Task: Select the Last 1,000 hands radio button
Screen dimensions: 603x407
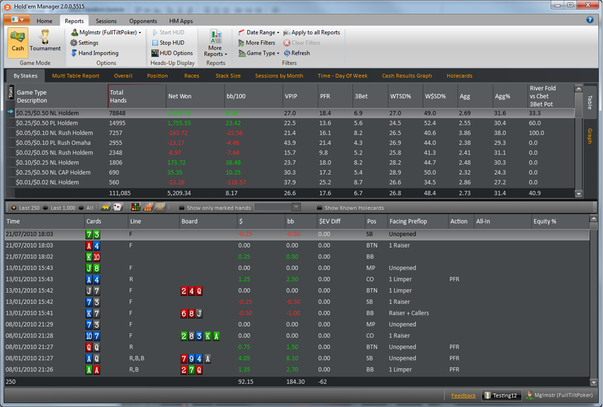Action: click(45, 207)
